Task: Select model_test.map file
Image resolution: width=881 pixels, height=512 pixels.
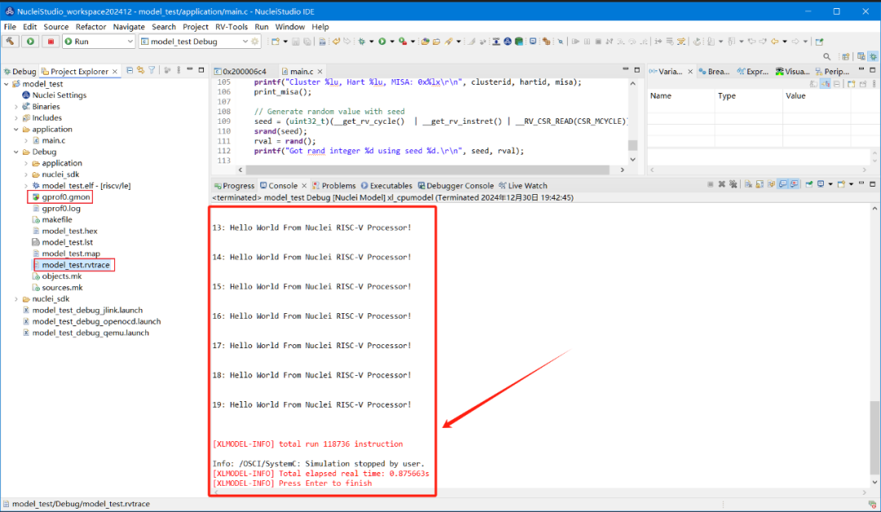Action: tap(71, 254)
